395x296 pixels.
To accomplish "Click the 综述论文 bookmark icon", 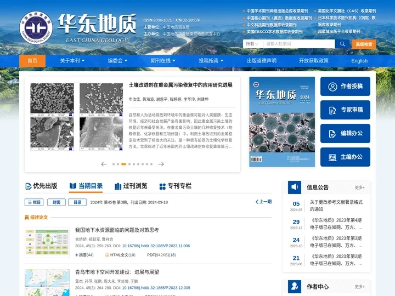I will click(x=27, y=218).
